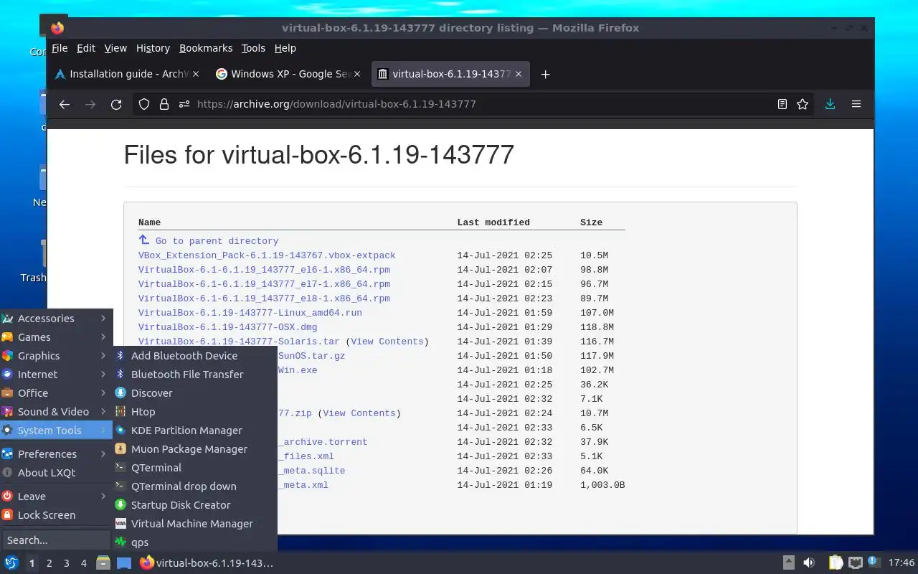
Task: Open Bluetooth File Transfer
Action: point(194,375)
